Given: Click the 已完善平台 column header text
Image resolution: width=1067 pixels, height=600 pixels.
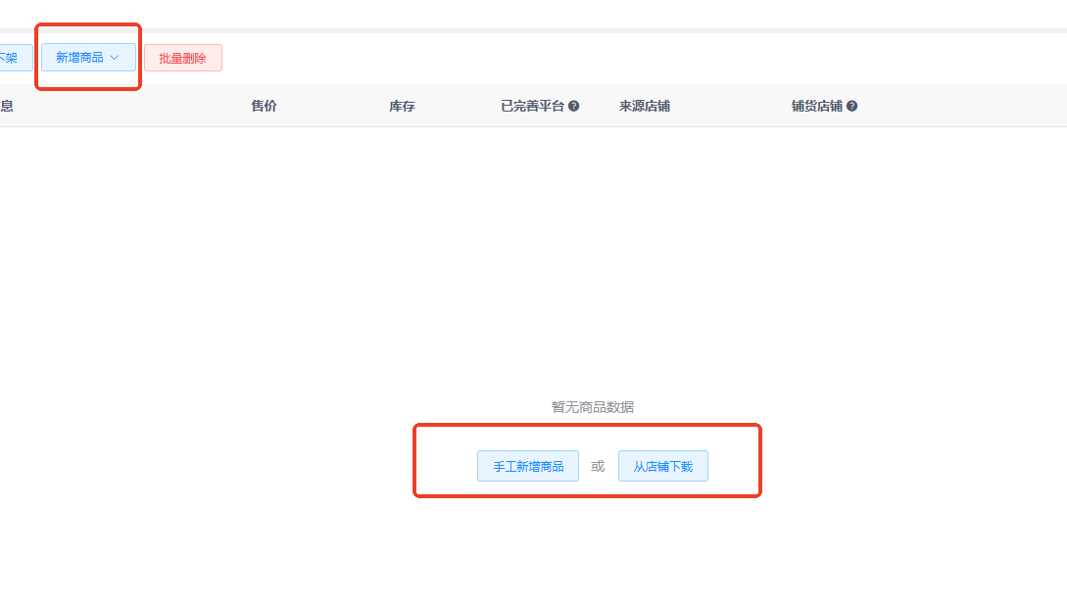Looking at the screenshot, I should click(533, 106).
